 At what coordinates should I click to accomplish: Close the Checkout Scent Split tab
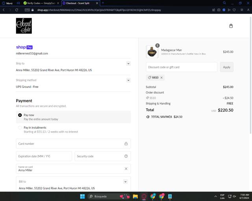click(97, 3)
